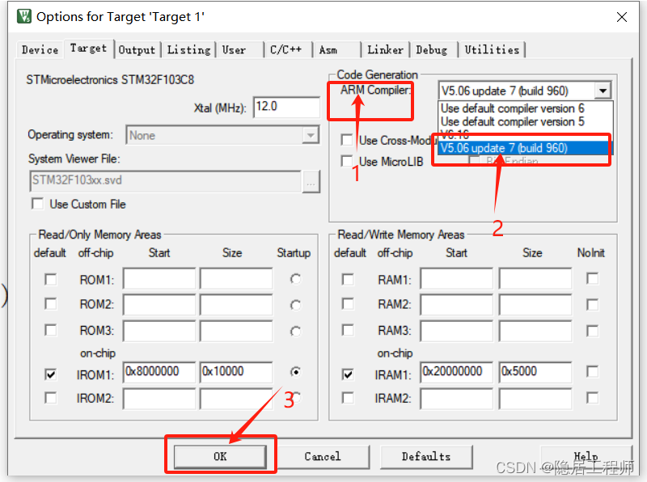Click the ROM1 Size field
The image size is (647, 482).
pos(236,278)
